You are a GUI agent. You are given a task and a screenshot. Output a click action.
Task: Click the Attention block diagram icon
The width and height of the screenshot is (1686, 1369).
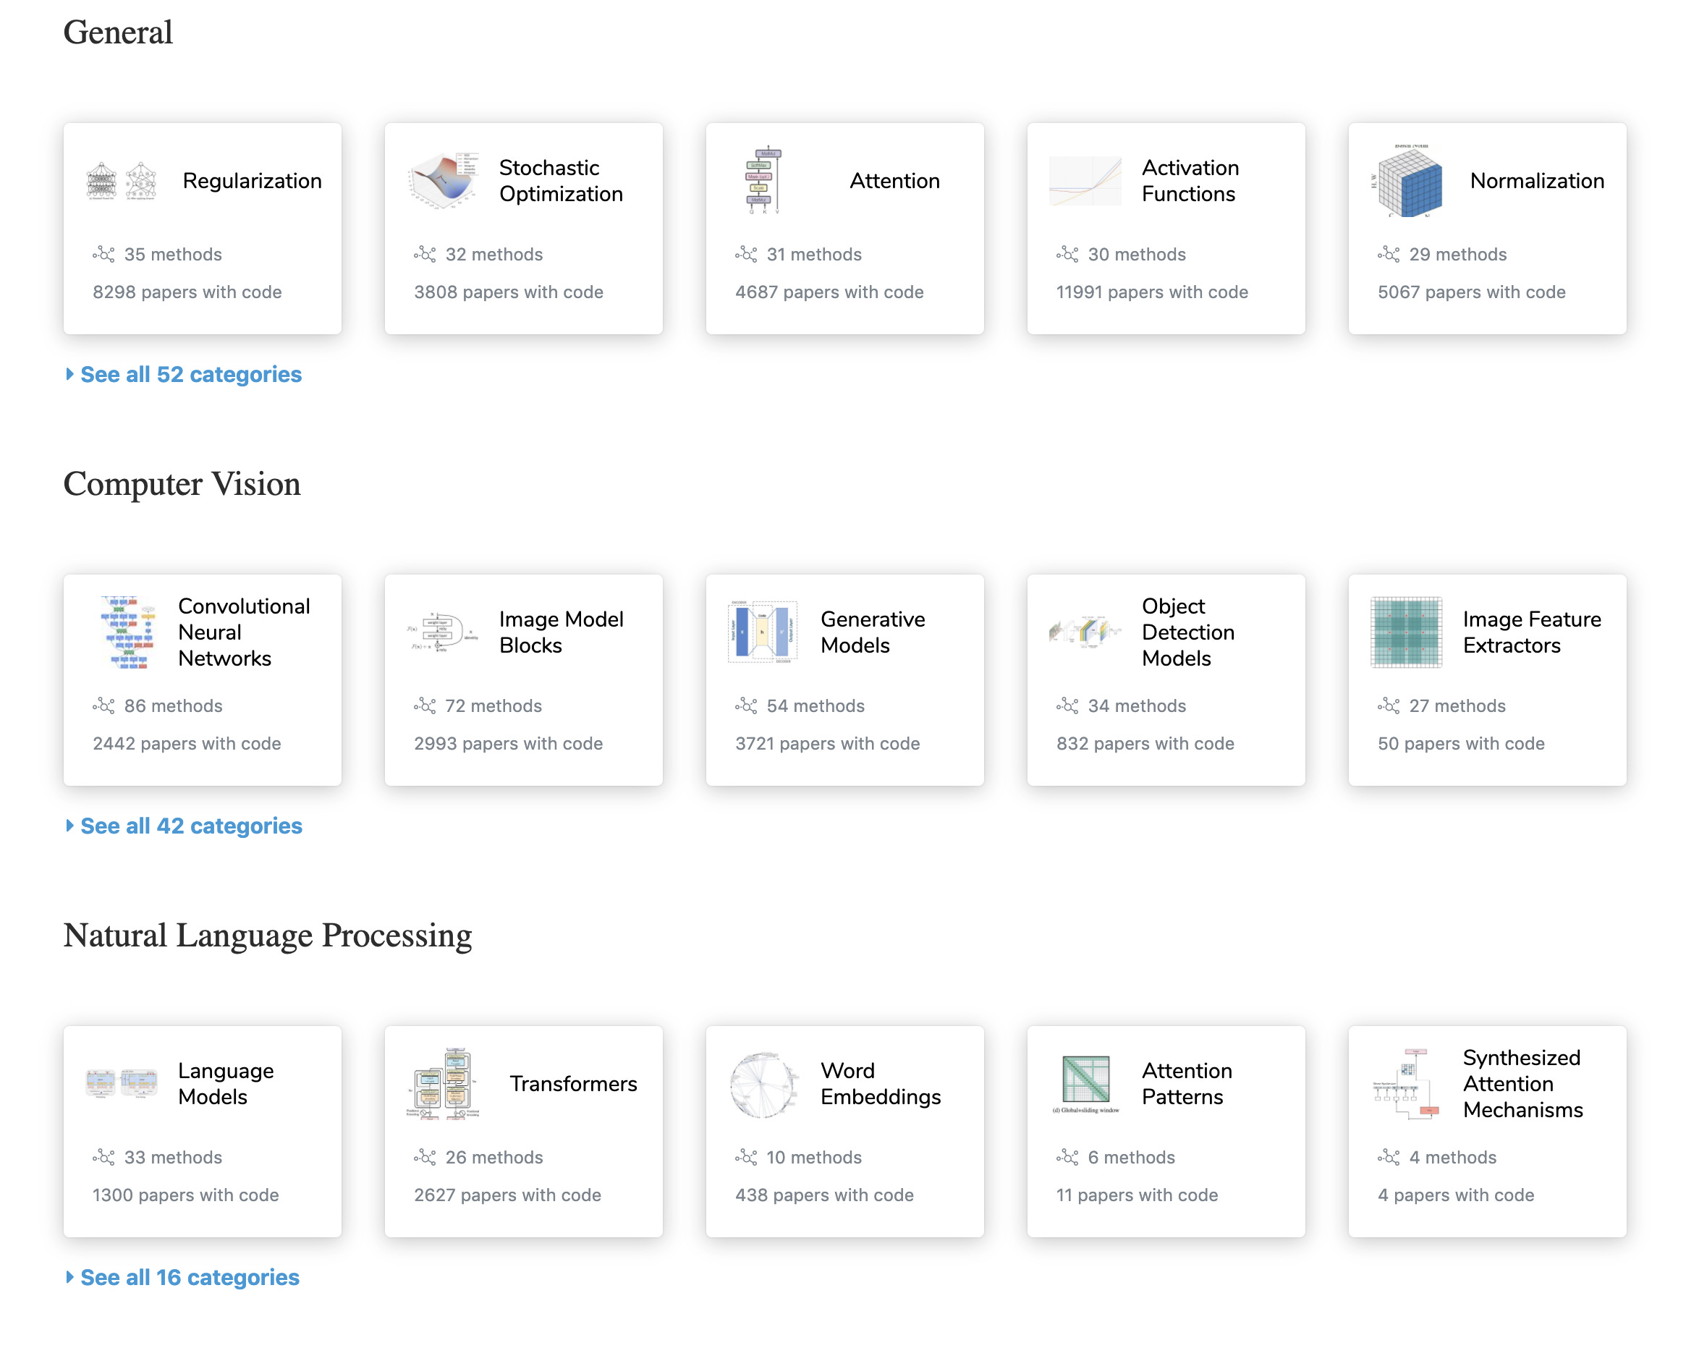pyautogui.click(x=763, y=181)
